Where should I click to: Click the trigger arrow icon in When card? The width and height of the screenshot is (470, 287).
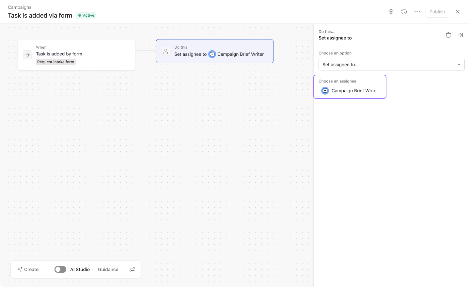tap(27, 55)
